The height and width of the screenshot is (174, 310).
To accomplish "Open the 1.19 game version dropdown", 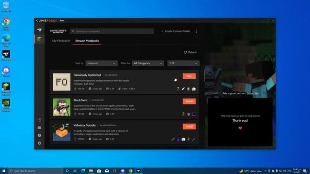I will (183, 63).
